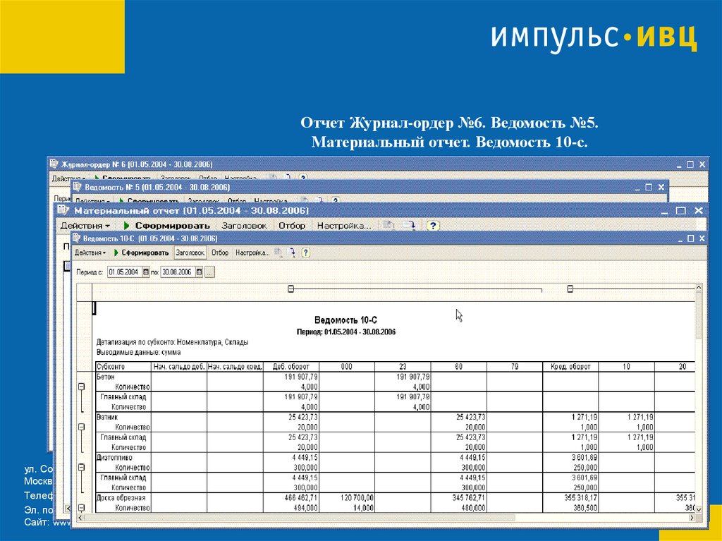This screenshot has height=541, width=722.
Task: Click restore settings icon in Материальный отчет toolbar
Action: click(389, 225)
